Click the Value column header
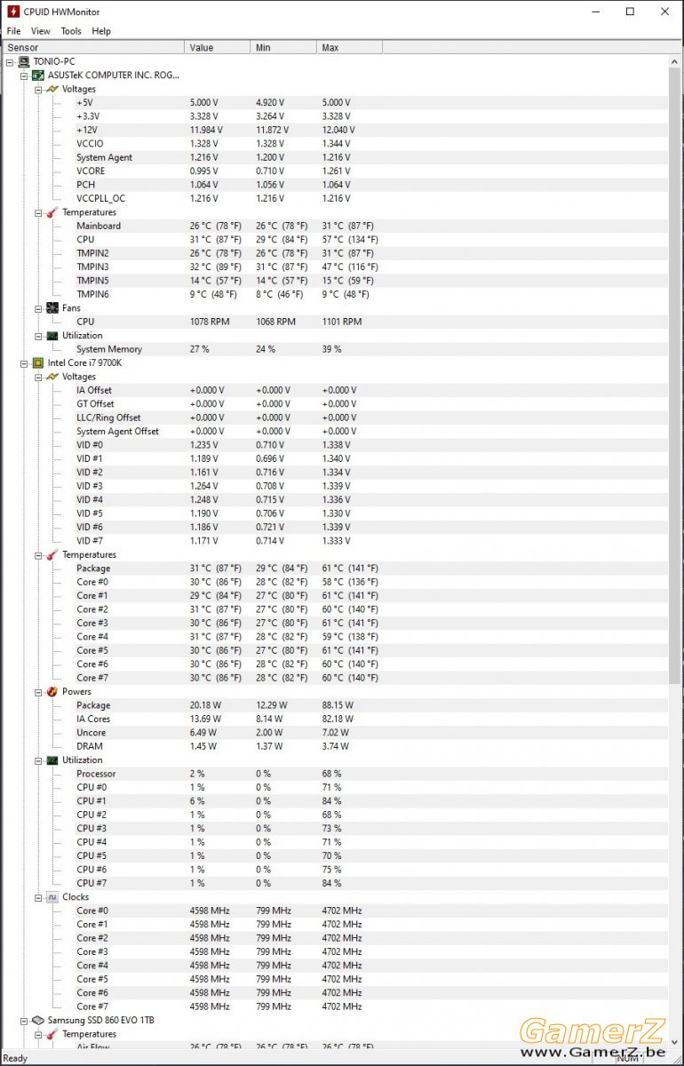The height and width of the screenshot is (1066, 684). [218, 47]
